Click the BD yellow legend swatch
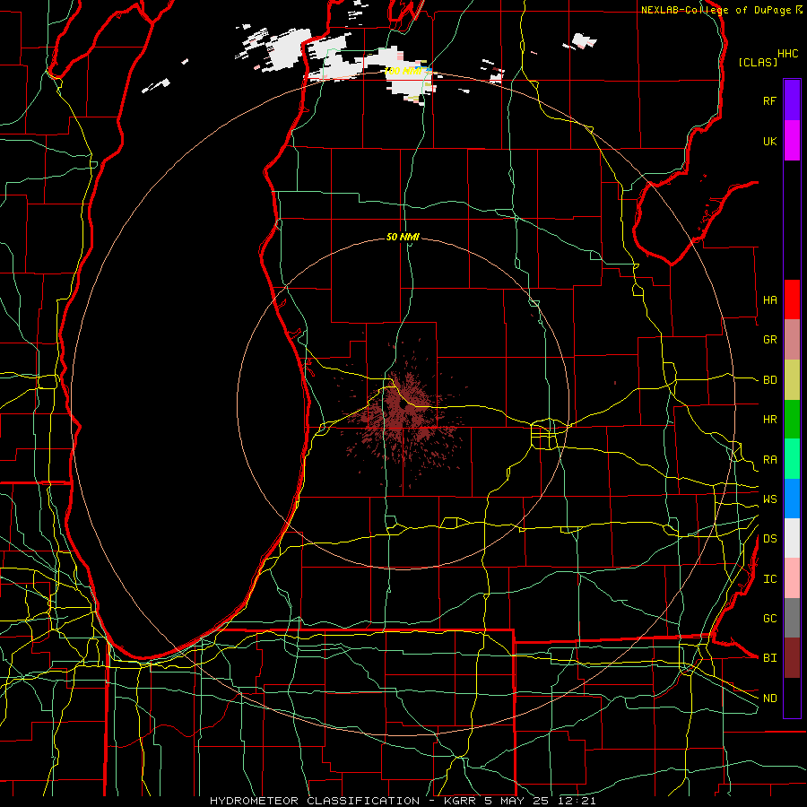This screenshot has width=807, height=807. point(792,380)
